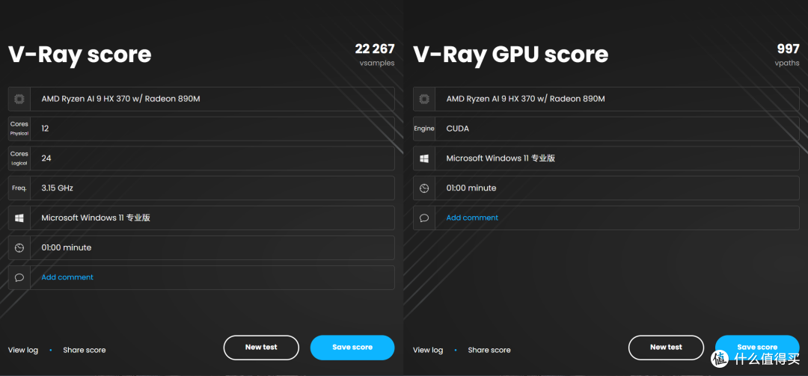Start a New test in V-Ray score panel

(261, 348)
